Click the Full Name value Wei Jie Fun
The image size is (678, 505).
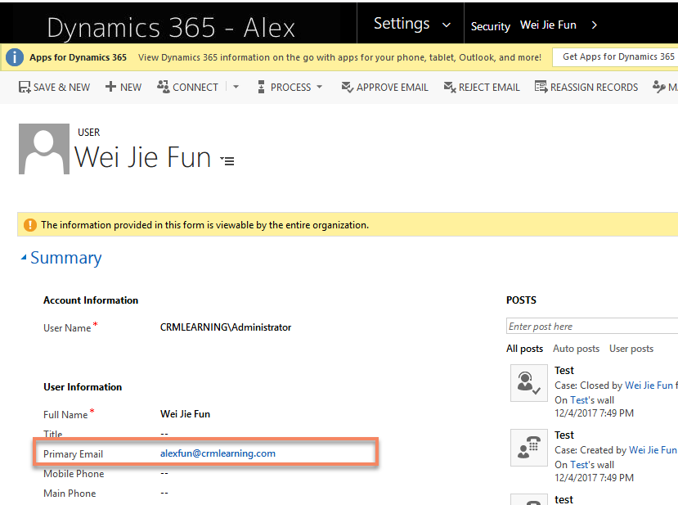tap(185, 414)
